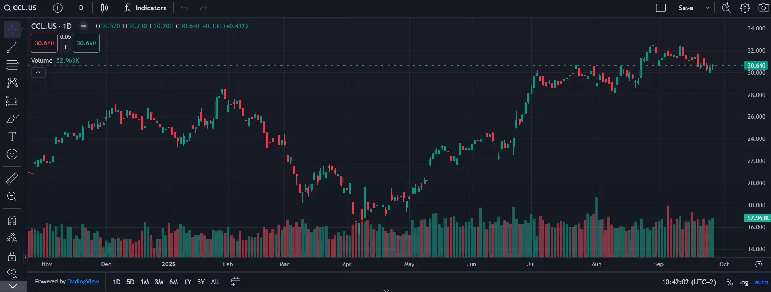Expand the Save dropdown arrow
This screenshot has width=771, height=292.
[x=707, y=8]
